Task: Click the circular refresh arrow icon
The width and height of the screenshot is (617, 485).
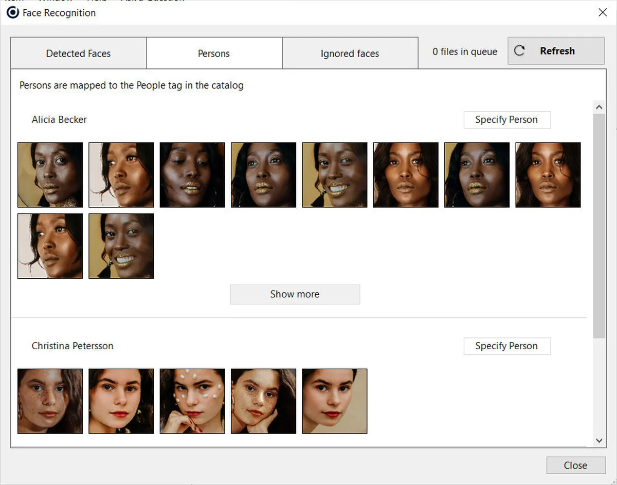Action: click(x=519, y=51)
